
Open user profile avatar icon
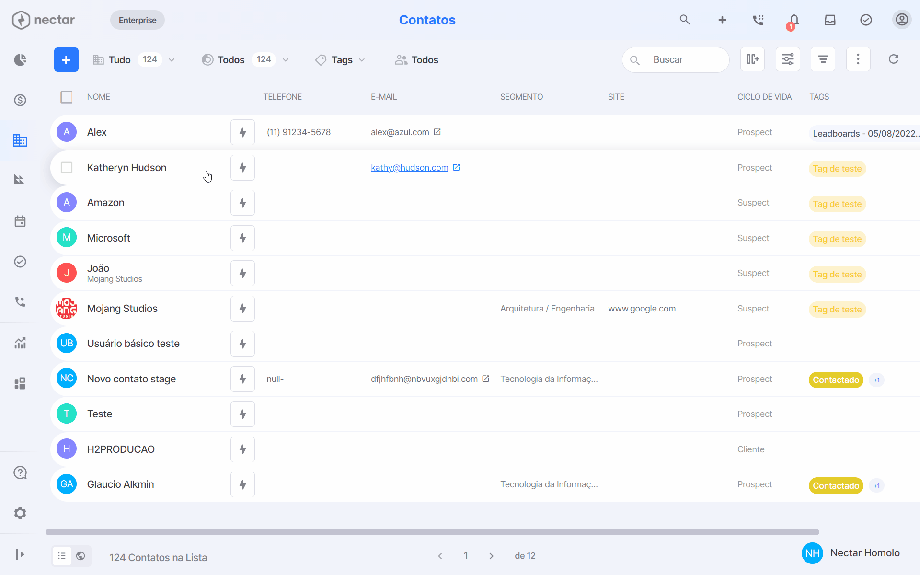[902, 20]
